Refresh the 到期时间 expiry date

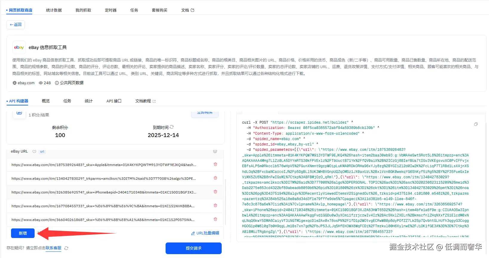tap(172, 127)
